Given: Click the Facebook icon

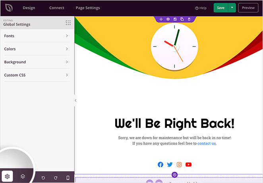Looking at the screenshot, I should pos(161,165).
